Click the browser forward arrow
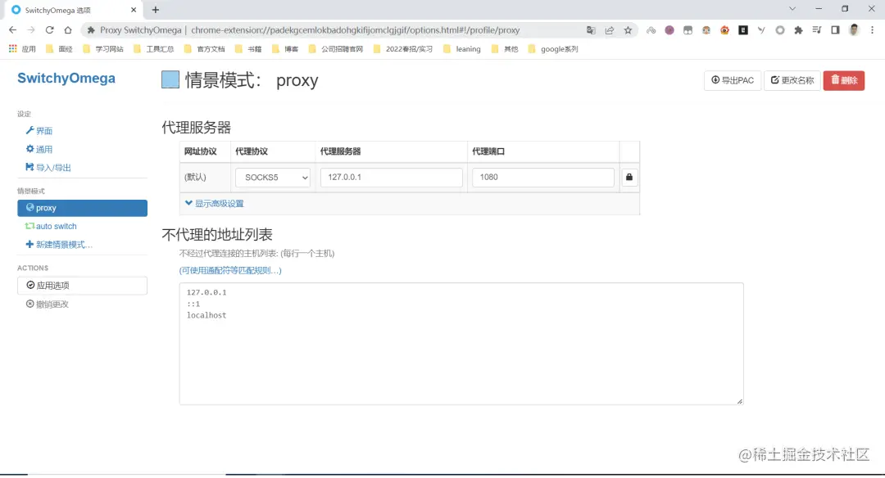Screen dimensions: 885x478 (31, 29)
